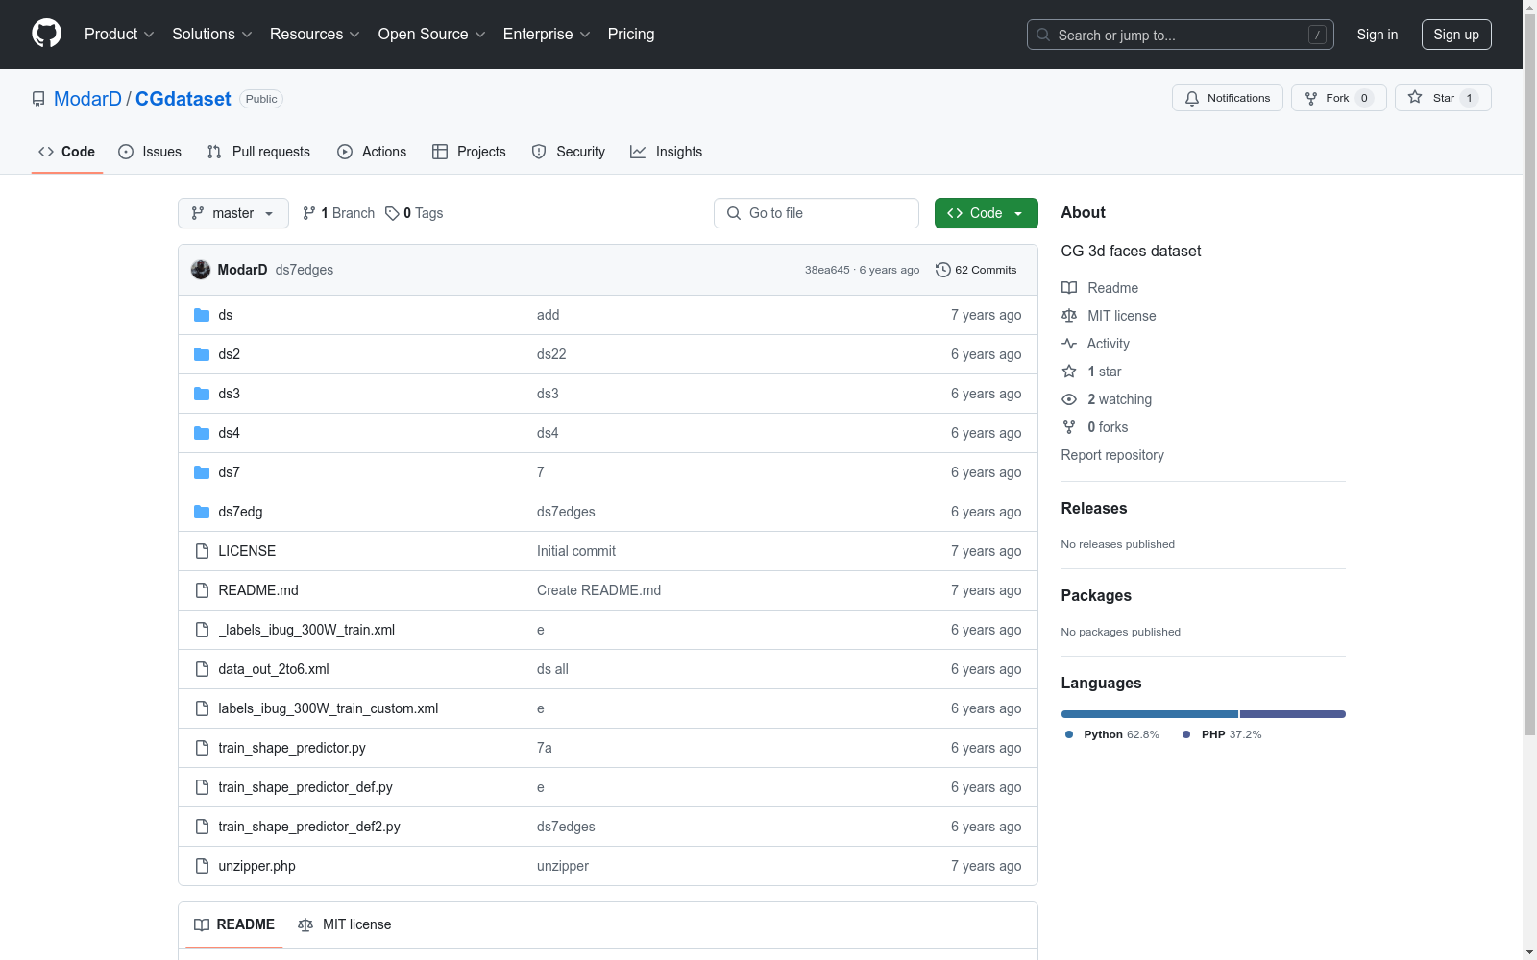This screenshot has width=1537, height=960.
Task: Fork the repository with Fork button
Action: pyautogui.click(x=1339, y=98)
